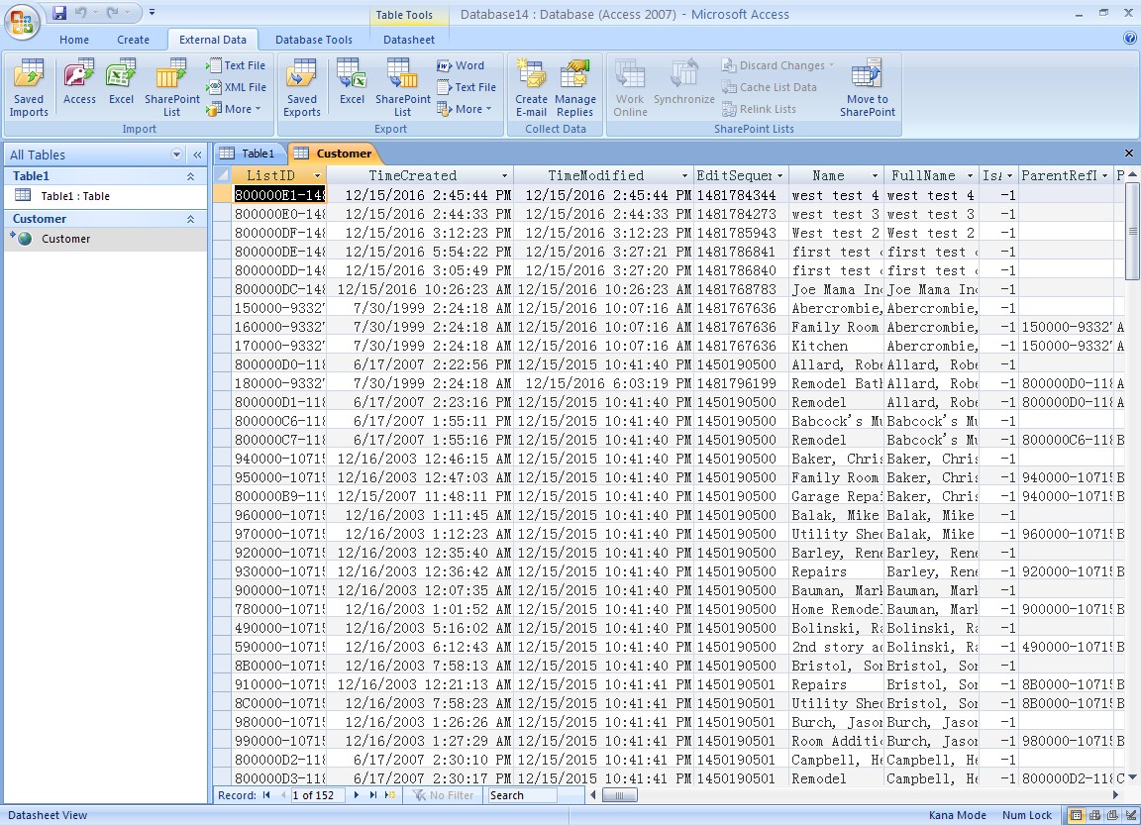This screenshot has width=1141, height=825.
Task: Create new blank record in navigator
Action: 390,795
